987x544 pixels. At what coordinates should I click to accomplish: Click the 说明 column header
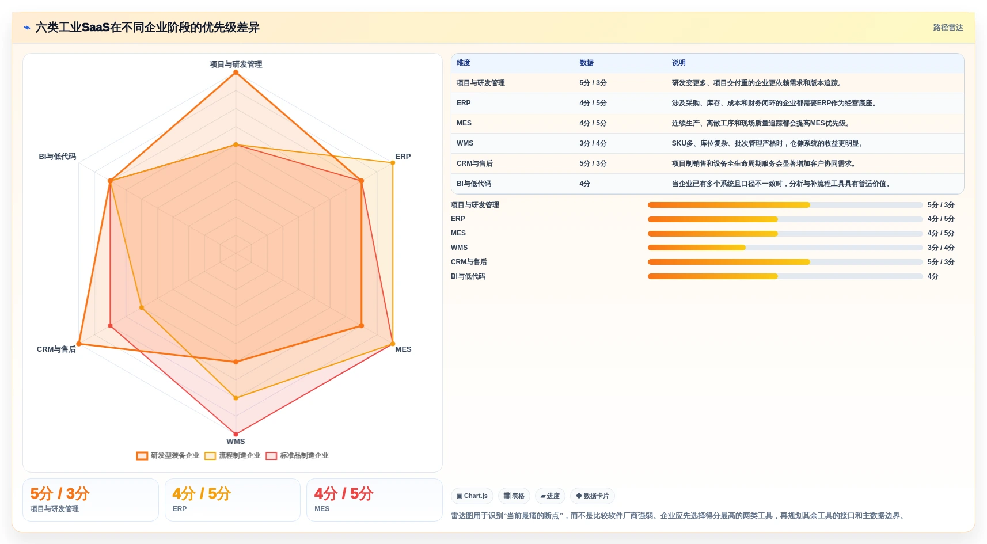pos(678,63)
